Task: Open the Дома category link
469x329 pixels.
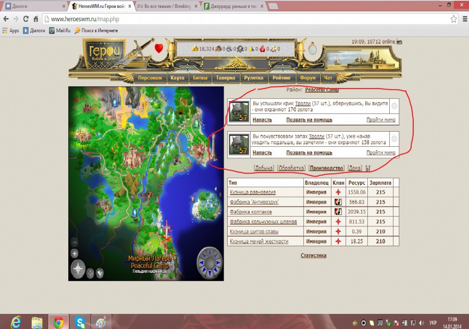Action: 355,168
